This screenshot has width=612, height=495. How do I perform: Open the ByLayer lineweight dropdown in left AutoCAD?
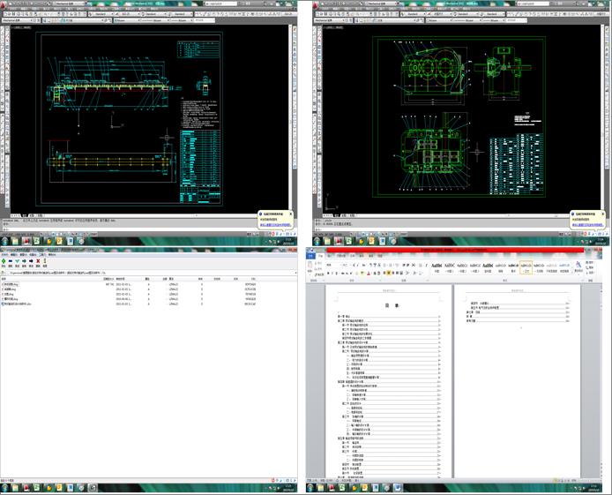point(182,20)
